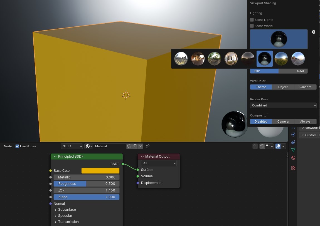Enable the Scene Lights checkbox

coord(252,20)
